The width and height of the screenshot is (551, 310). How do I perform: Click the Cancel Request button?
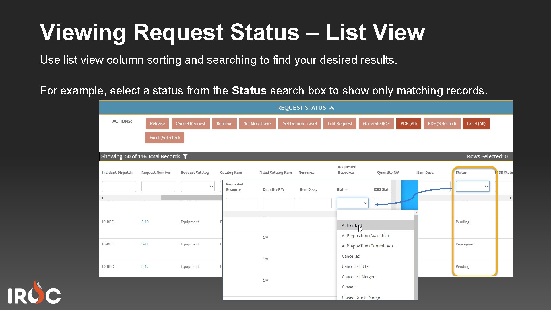[191, 123]
